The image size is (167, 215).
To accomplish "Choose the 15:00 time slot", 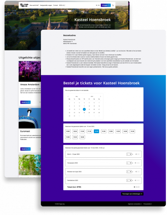I will click(68, 137).
